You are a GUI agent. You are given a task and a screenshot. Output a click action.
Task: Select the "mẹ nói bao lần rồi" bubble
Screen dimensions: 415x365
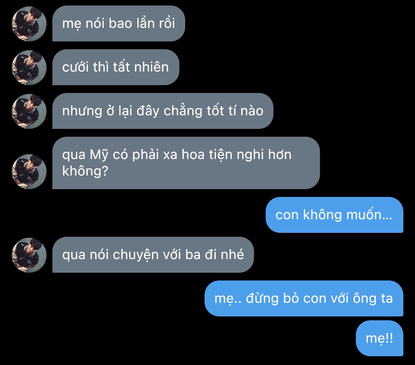119,23
